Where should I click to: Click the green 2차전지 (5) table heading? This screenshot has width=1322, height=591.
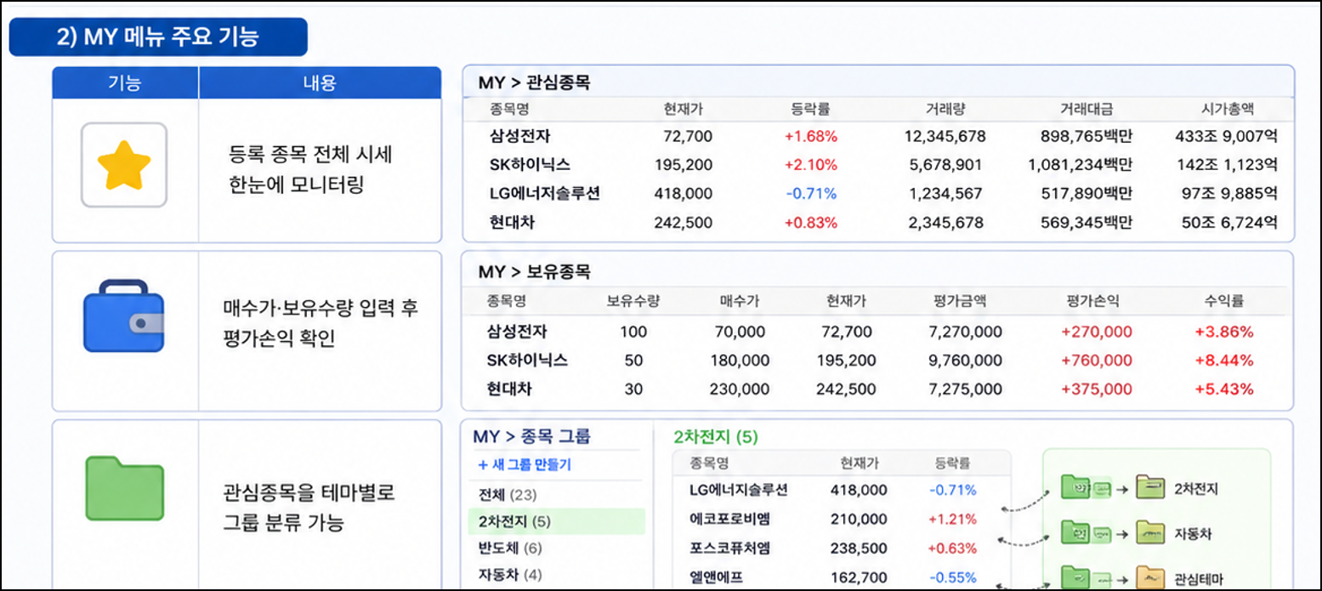[715, 437]
